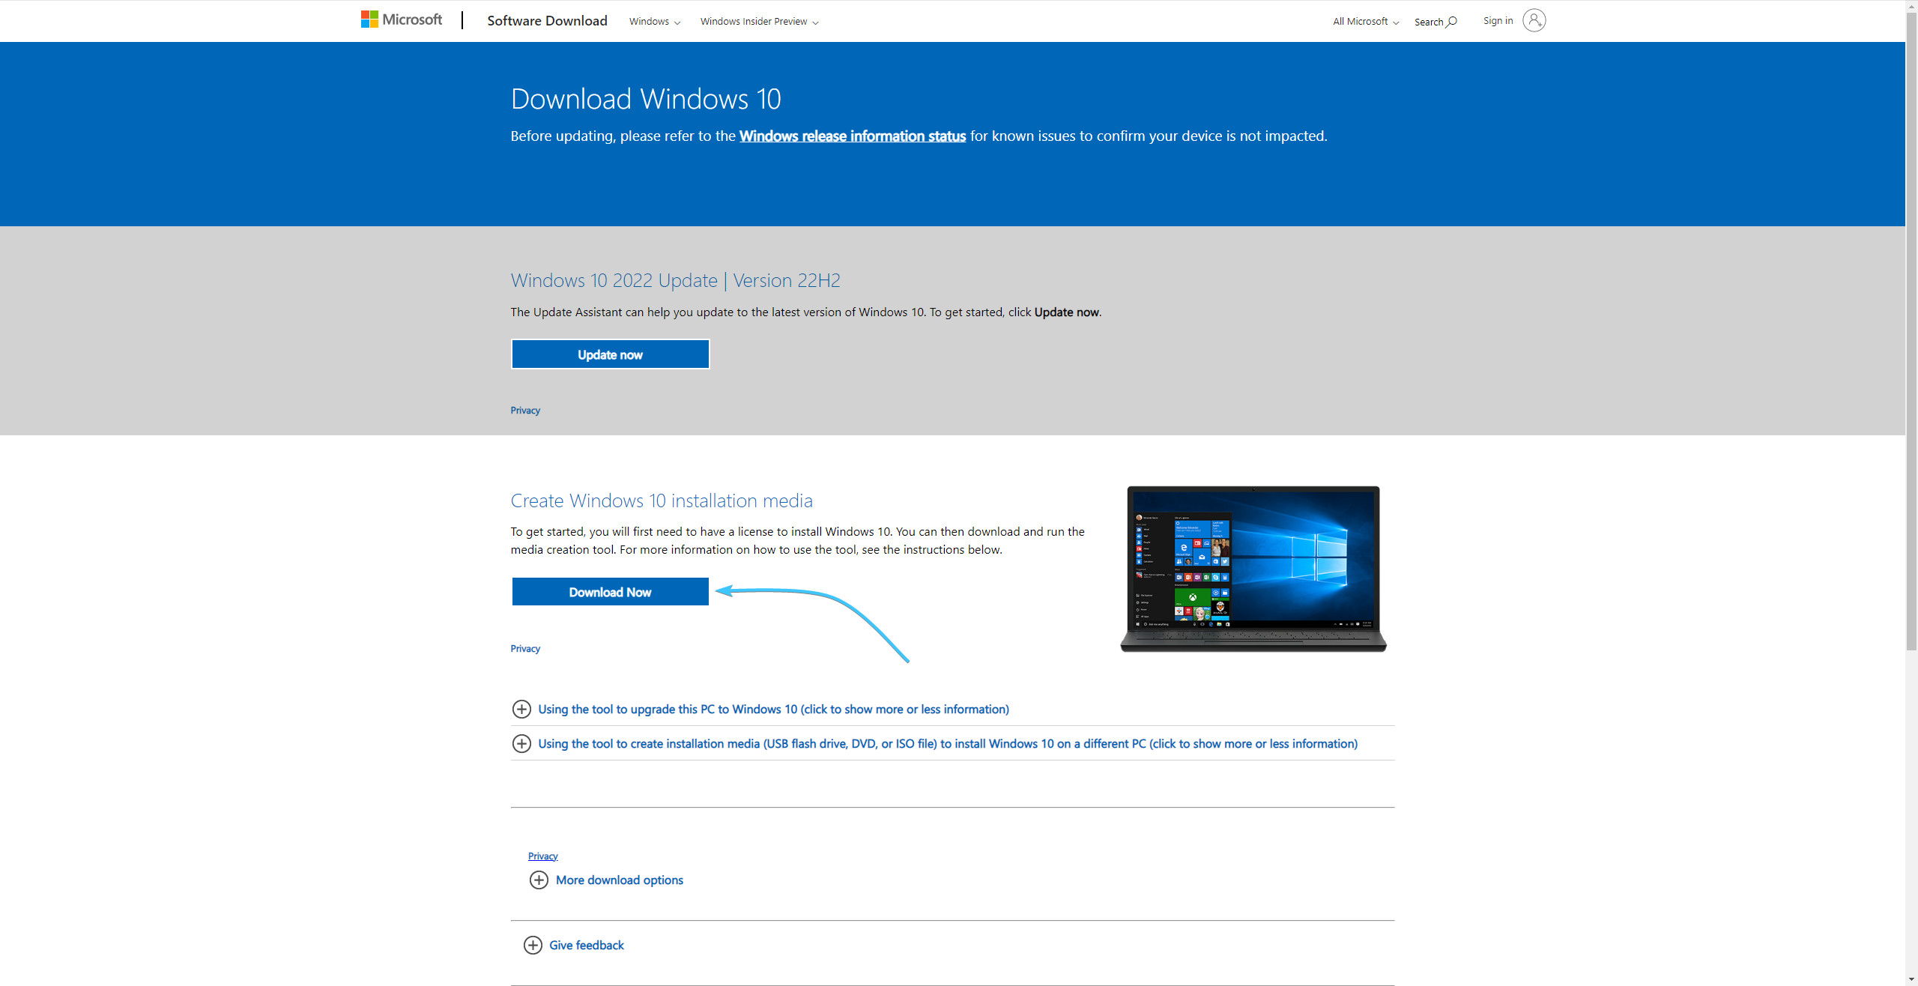
Task: Click the Microsoft logo icon
Action: click(x=369, y=19)
